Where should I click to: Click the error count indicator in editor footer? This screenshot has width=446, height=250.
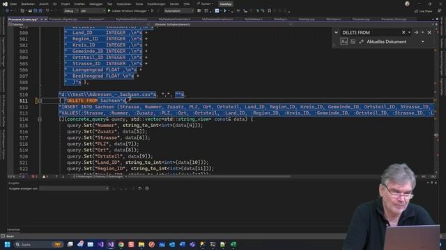click(34, 176)
